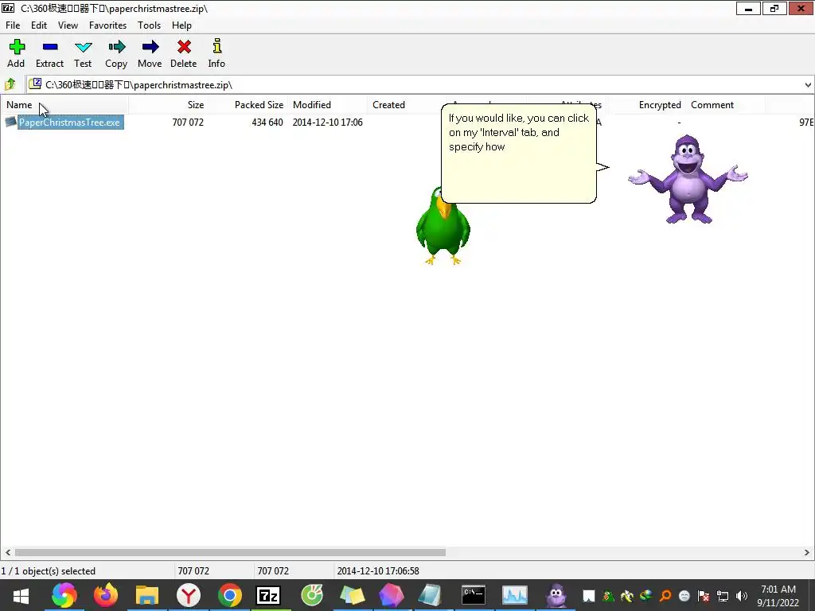
Task: Click the scroll left arrow
Action: [x=7, y=552]
